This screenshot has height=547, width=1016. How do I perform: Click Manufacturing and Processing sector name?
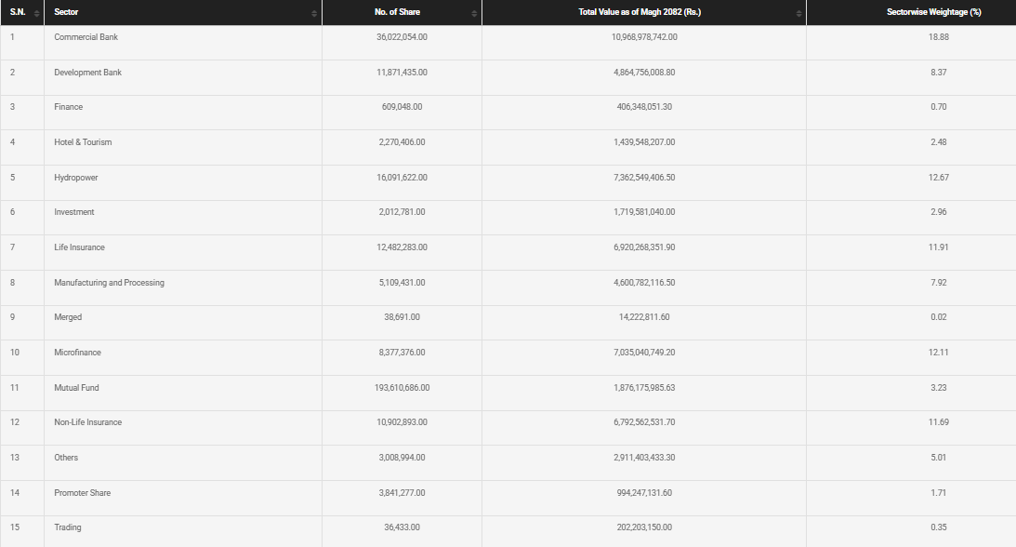[109, 283]
